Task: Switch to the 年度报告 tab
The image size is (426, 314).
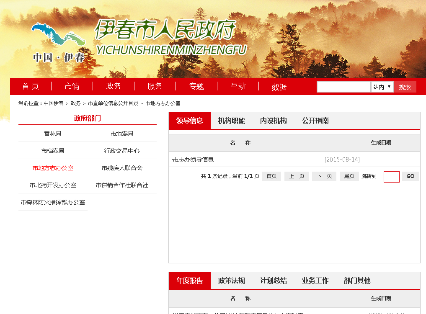Action: click(190, 281)
